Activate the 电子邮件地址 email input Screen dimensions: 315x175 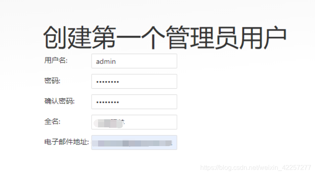click(x=134, y=142)
